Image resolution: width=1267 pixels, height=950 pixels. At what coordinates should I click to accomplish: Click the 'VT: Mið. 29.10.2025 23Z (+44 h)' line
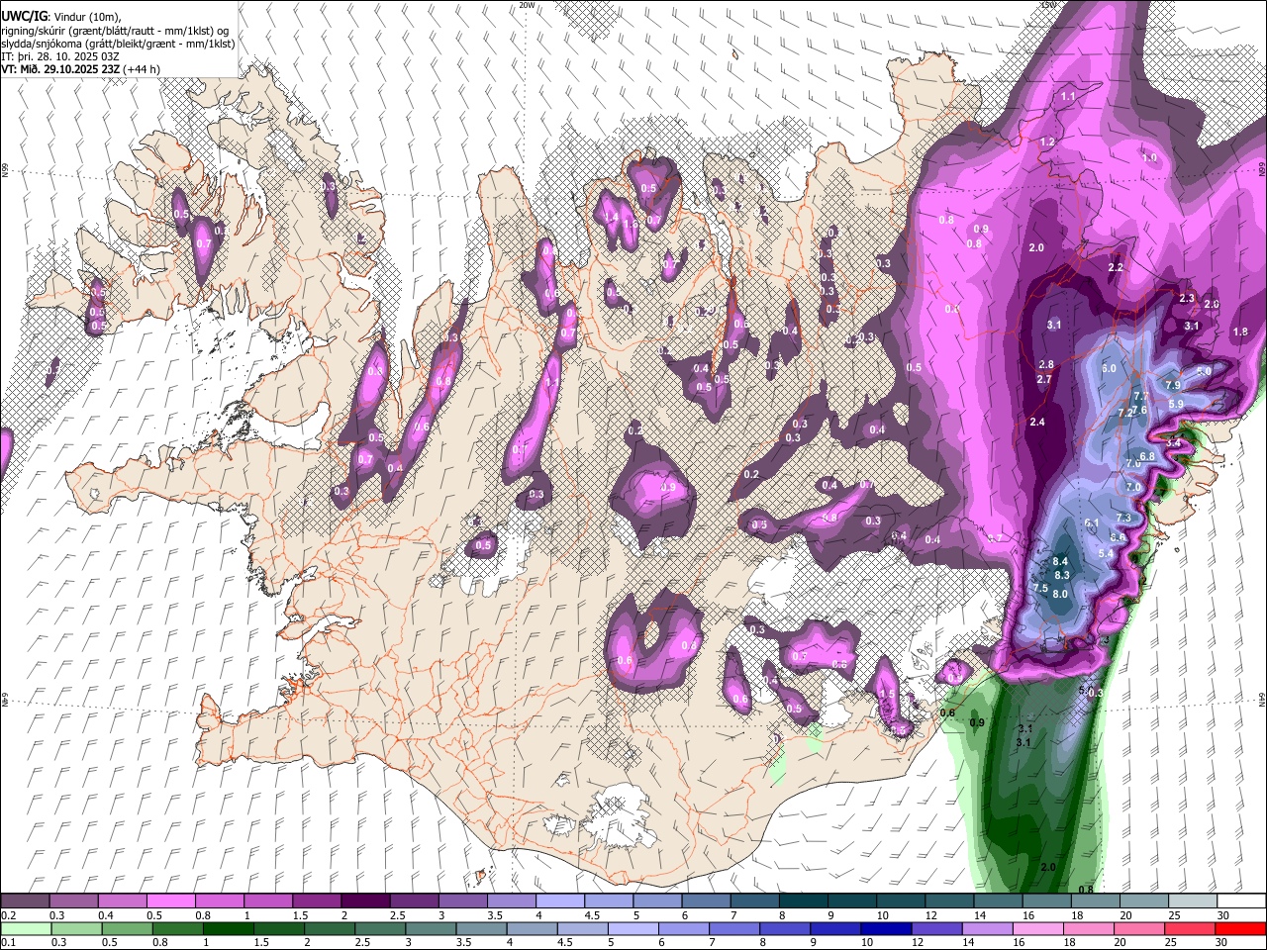[x=80, y=69]
